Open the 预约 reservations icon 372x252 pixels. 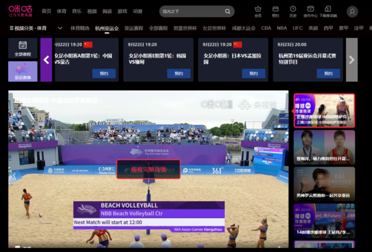tap(275, 12)
